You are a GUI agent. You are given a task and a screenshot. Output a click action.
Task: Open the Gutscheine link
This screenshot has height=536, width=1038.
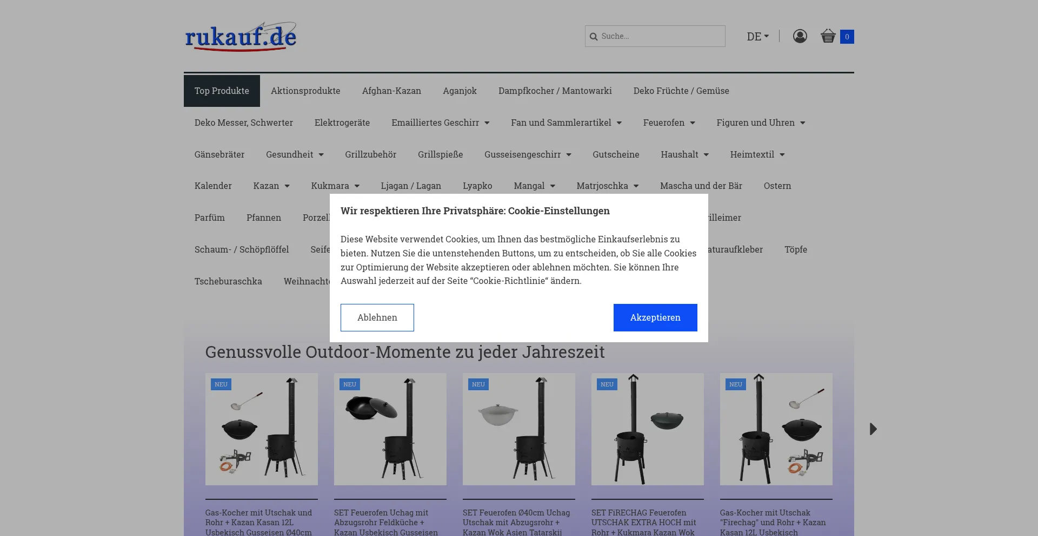616,154
